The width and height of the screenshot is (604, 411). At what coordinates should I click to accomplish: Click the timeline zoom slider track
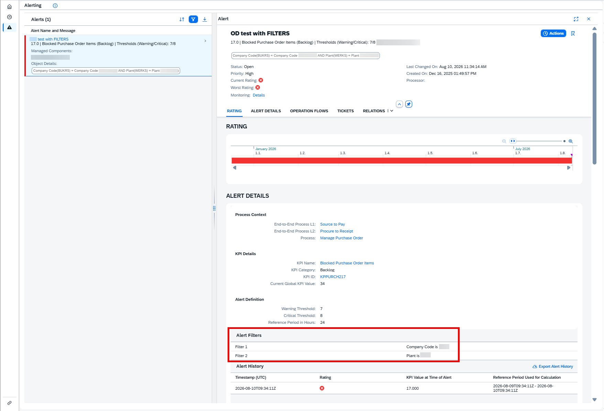(x=540, y=141)
